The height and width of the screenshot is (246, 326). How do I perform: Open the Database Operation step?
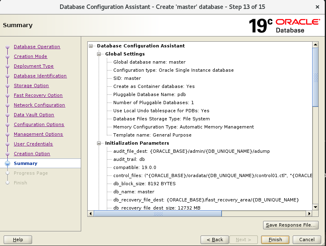pos(37,47)
